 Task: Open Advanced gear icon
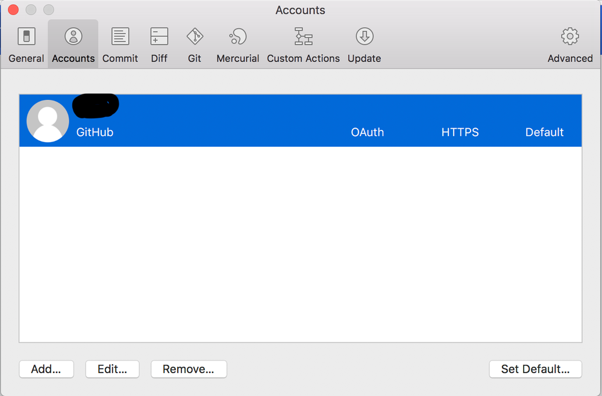click(569, 37)
